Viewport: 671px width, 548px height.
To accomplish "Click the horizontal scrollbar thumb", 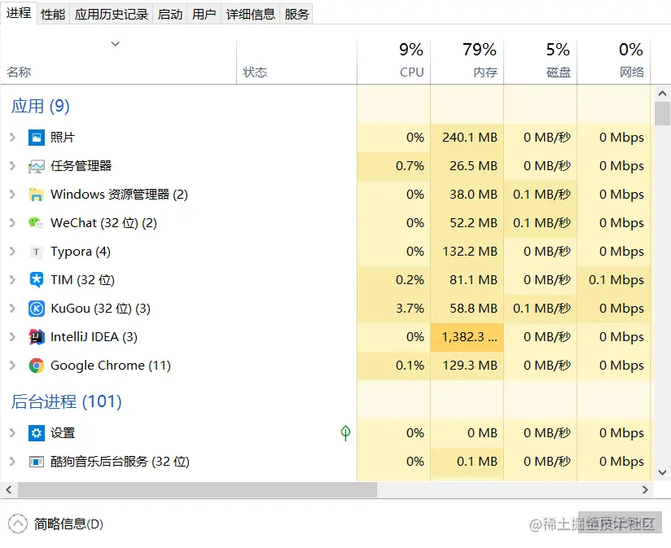I will point(195,489).
